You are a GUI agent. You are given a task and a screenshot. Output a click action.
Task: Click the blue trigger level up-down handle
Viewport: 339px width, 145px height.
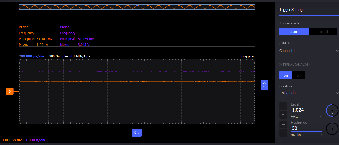[x=264, y=85]
